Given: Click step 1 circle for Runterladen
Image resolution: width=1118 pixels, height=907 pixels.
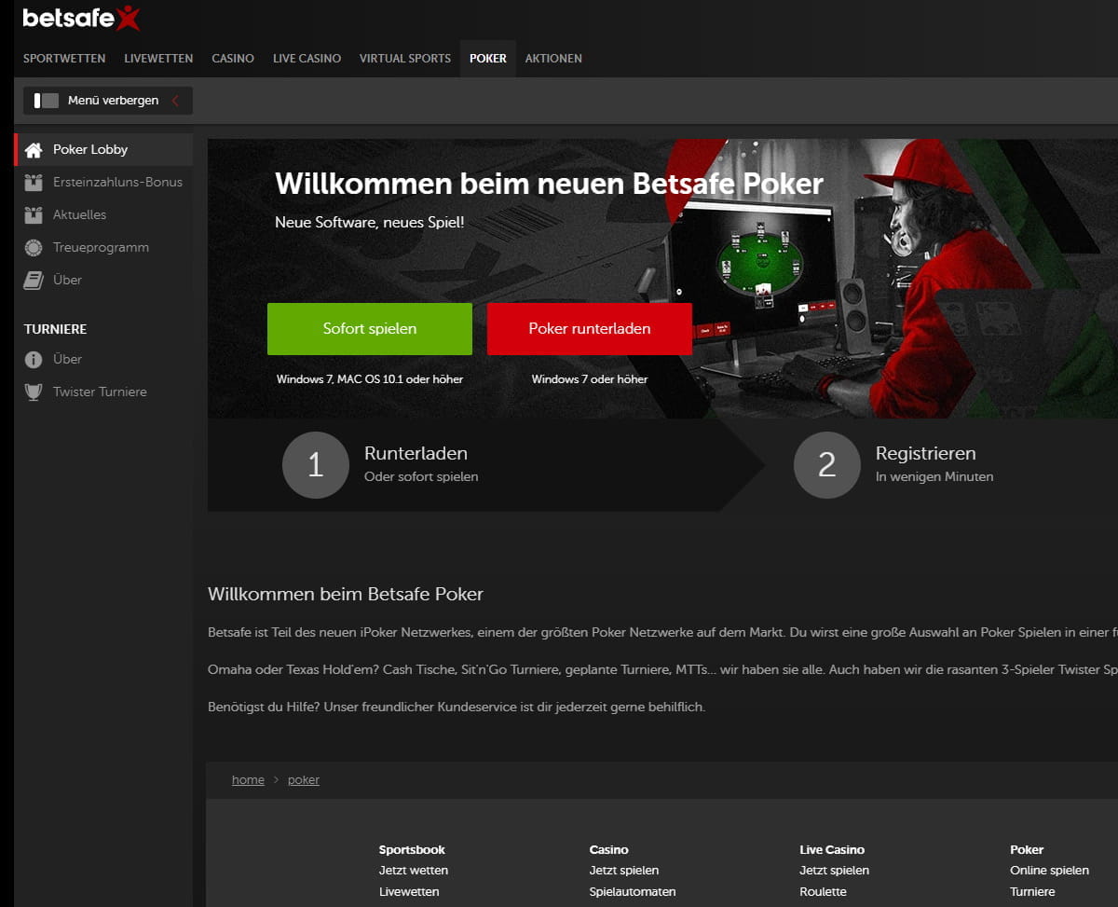Looking at the screenshot, I should [315, 464].
